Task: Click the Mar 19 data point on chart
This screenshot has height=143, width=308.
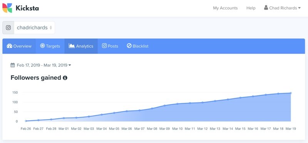Action: (291, 93)
